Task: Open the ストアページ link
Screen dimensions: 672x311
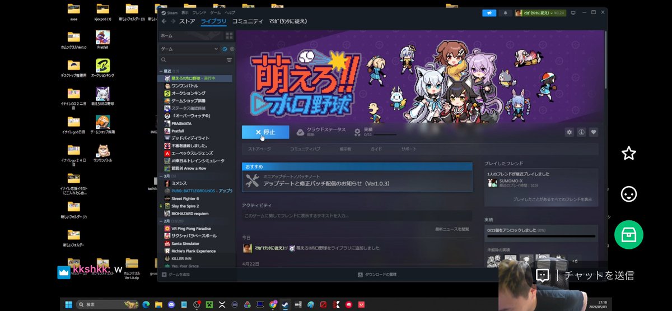Action: (x=259, y=149)
